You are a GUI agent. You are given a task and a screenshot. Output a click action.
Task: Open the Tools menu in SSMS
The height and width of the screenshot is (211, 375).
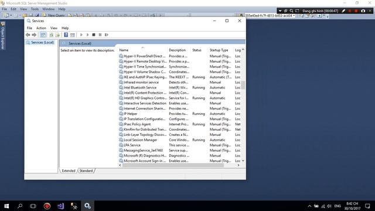[35, 9]
